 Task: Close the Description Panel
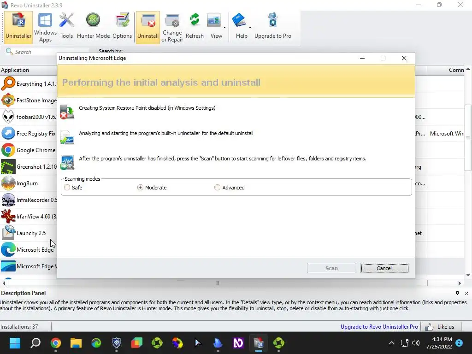[466, 293]
